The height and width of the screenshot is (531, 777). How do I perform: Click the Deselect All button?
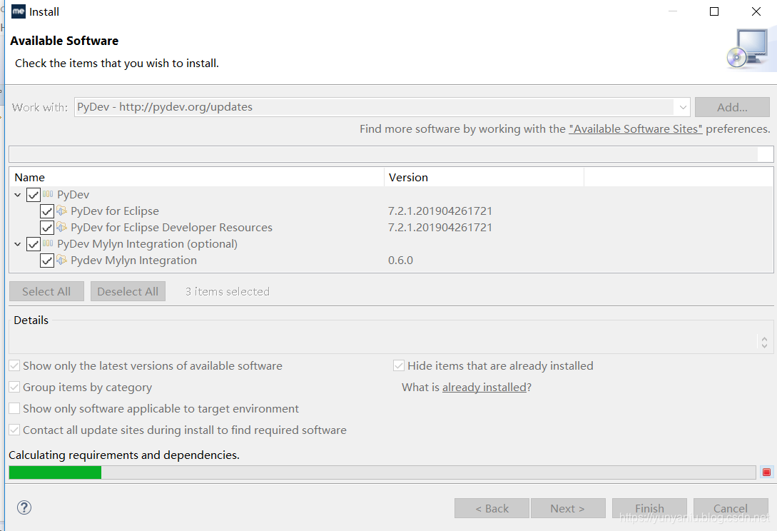(x=128, y=291)
